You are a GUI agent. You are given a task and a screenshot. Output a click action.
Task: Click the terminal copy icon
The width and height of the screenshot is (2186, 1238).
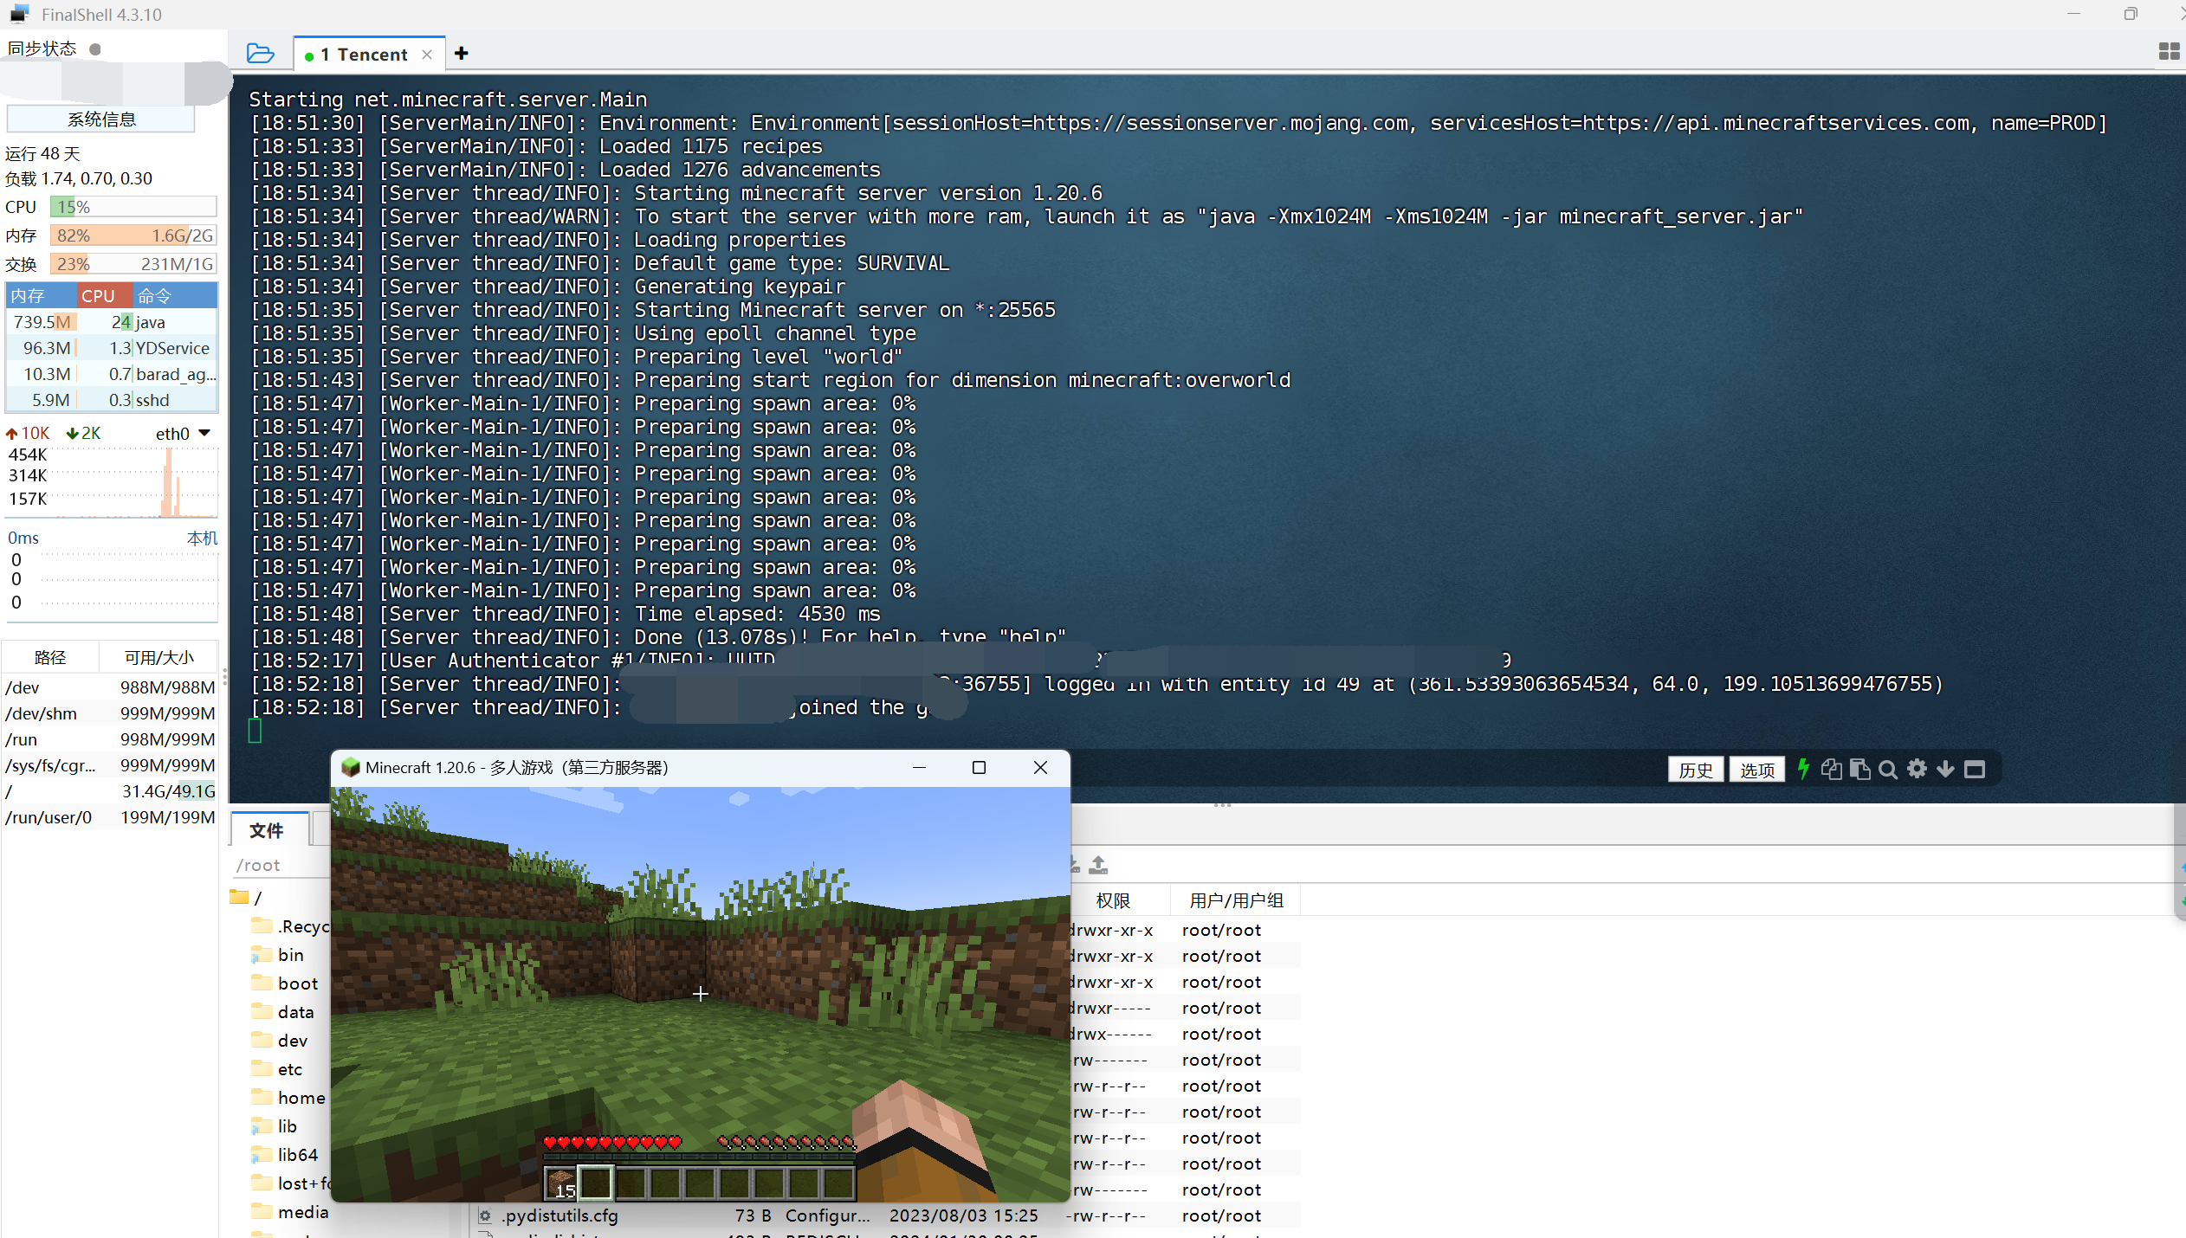coord(1831,769)
